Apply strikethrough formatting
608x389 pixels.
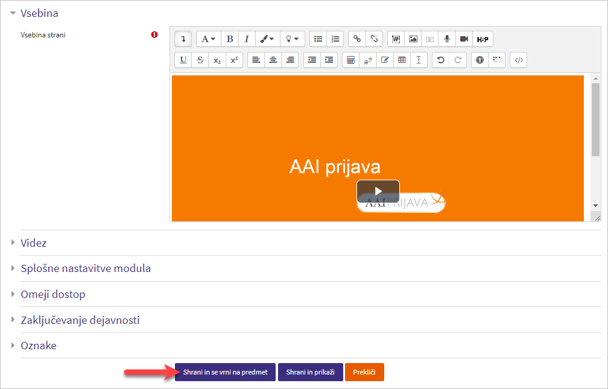click(200, 60)
